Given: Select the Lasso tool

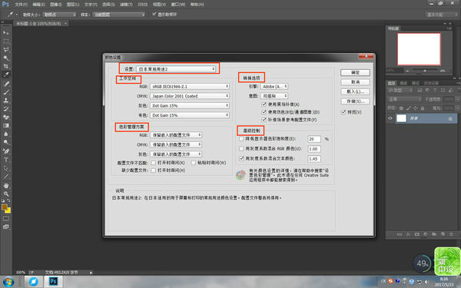Looking at the screenshot, I should click(6, 49).
